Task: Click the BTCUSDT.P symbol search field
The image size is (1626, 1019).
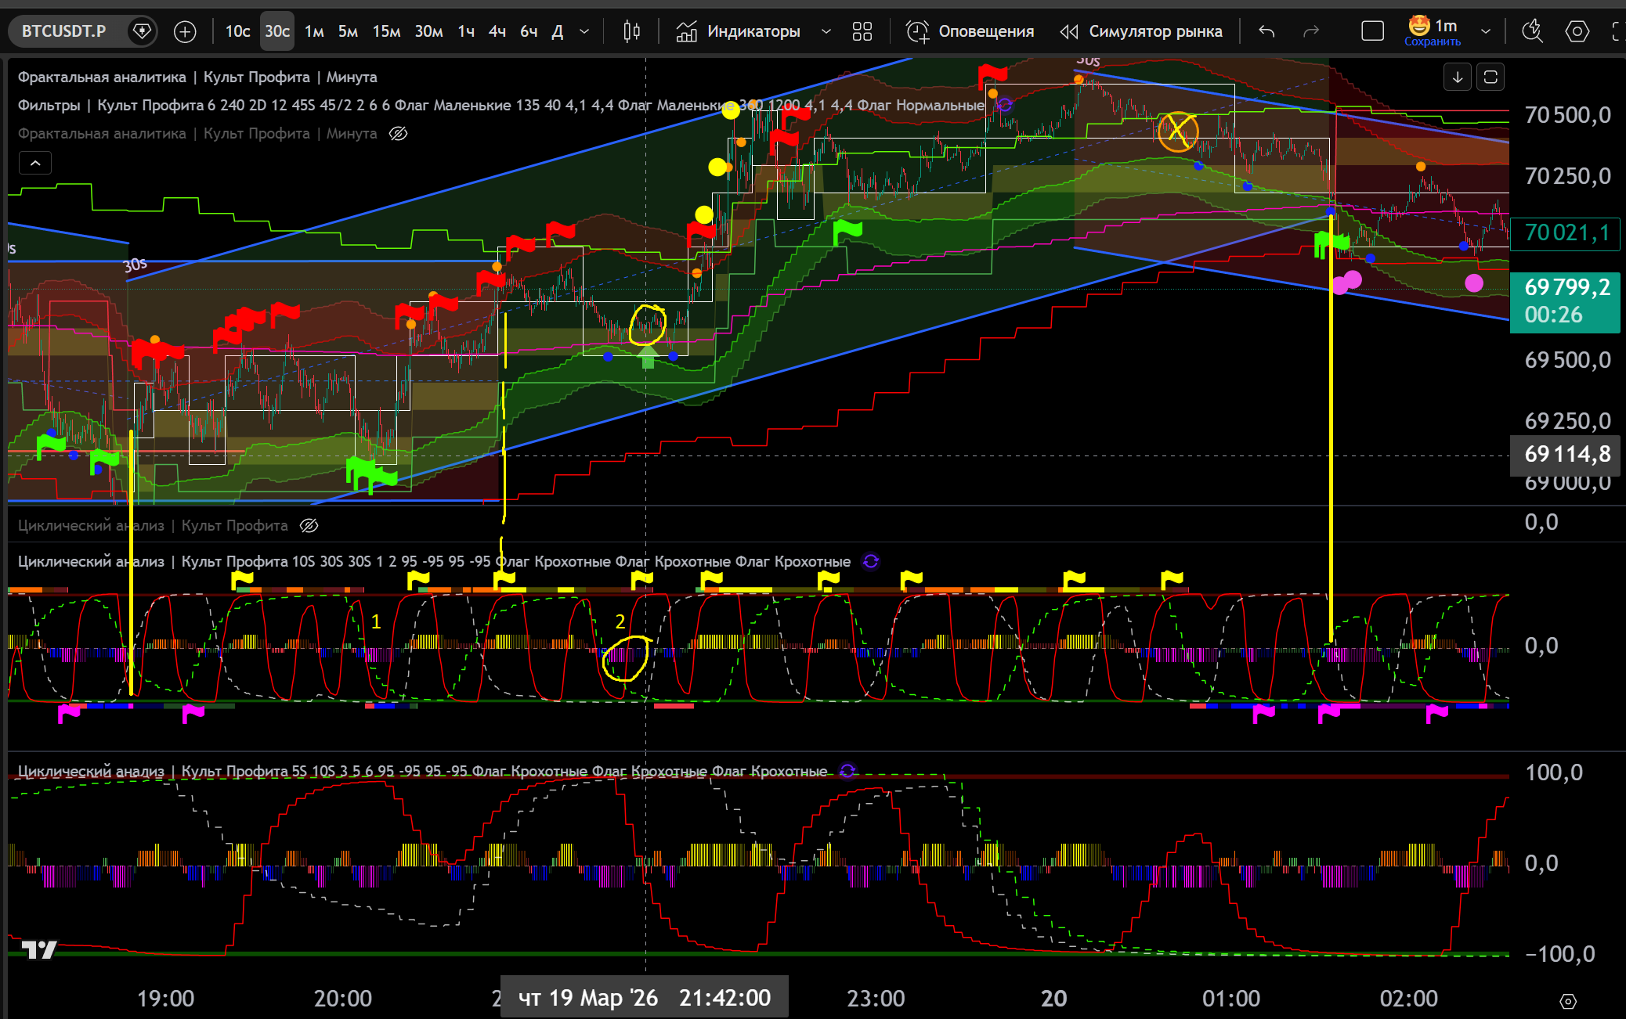Action: point(64,31)
